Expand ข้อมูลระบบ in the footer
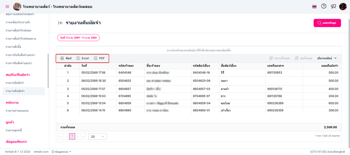The width and height of the screenshot is (350, 155). click(x=61, y=152)
